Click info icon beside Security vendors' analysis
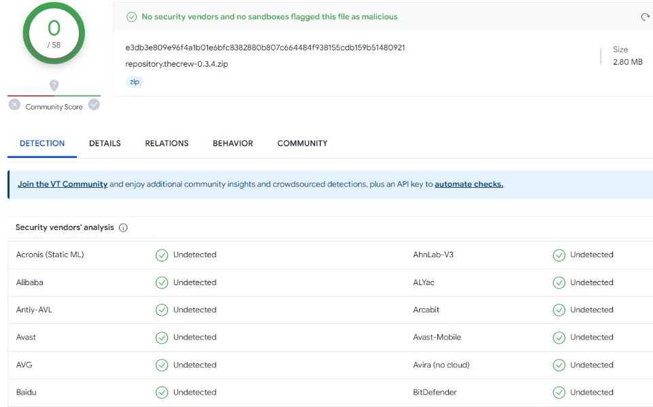The width and height of the screenshot is (653, 407). (123, 227)
